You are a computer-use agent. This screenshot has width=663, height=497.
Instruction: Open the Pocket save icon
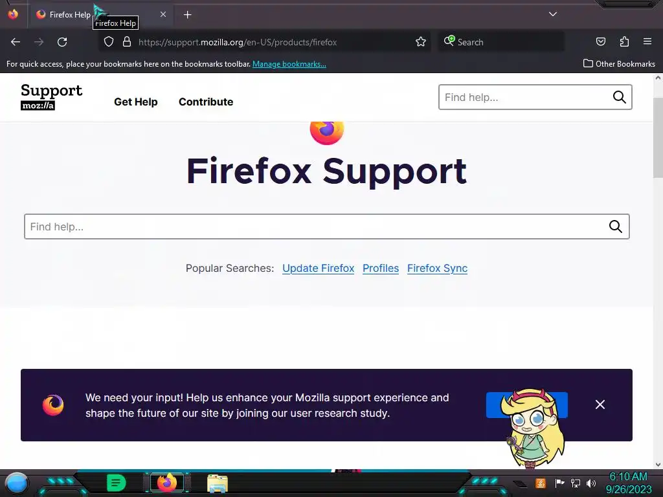click(600, 41)
